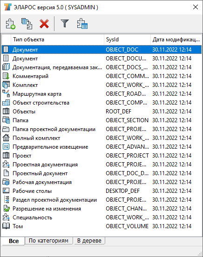Click the DESKTOP_DEF SysId cell
This screenshot has height=257, width=203.
(x=123, y=191)
